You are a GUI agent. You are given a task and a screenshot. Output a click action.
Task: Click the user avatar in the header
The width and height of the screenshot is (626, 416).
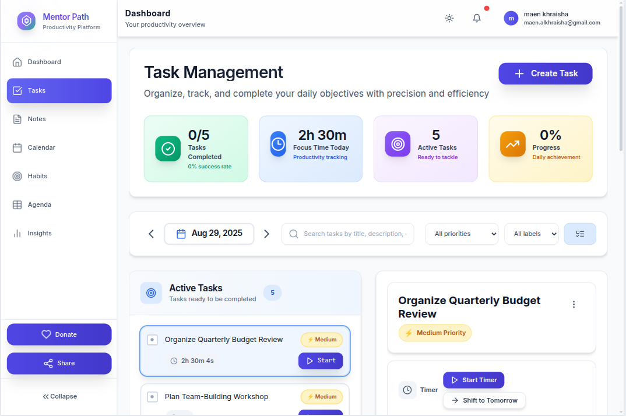pyautogui.click(x=511, y=18)
